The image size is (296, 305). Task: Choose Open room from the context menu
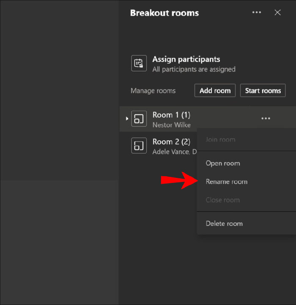223,163
